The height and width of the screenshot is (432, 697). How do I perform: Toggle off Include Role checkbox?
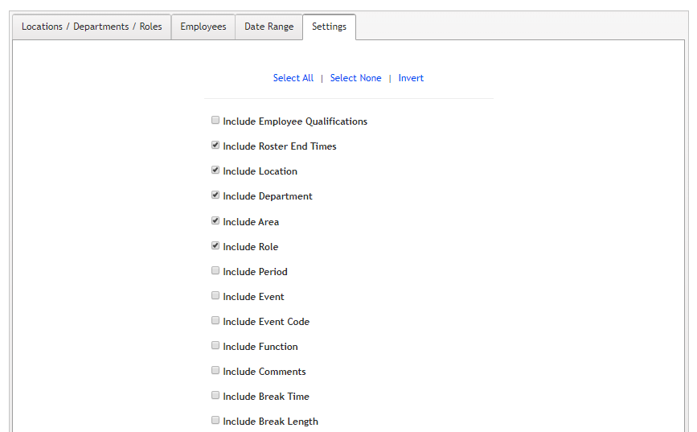(215, 245)
